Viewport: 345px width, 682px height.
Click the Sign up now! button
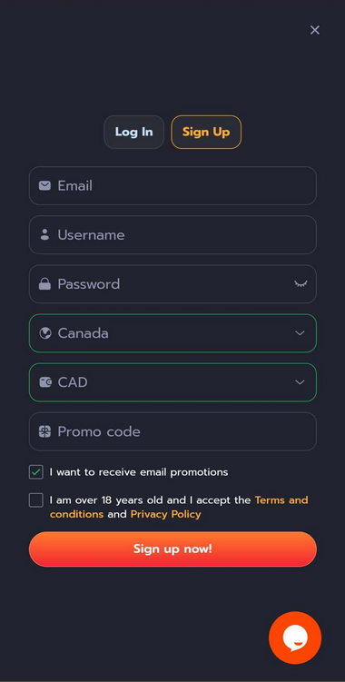(172, 549)
